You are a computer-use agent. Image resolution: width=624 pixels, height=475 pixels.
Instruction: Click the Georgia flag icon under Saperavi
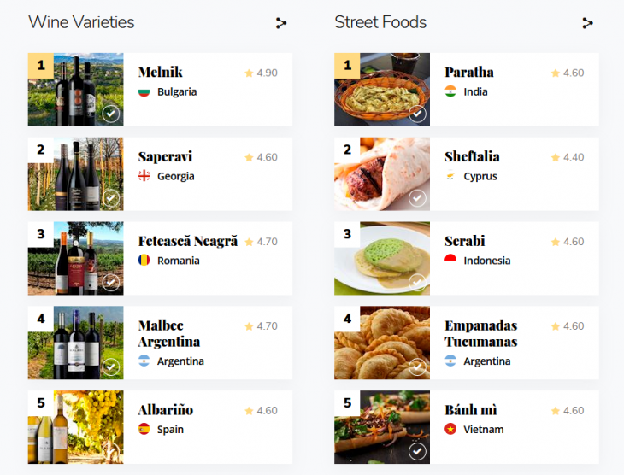pos(144,176)
